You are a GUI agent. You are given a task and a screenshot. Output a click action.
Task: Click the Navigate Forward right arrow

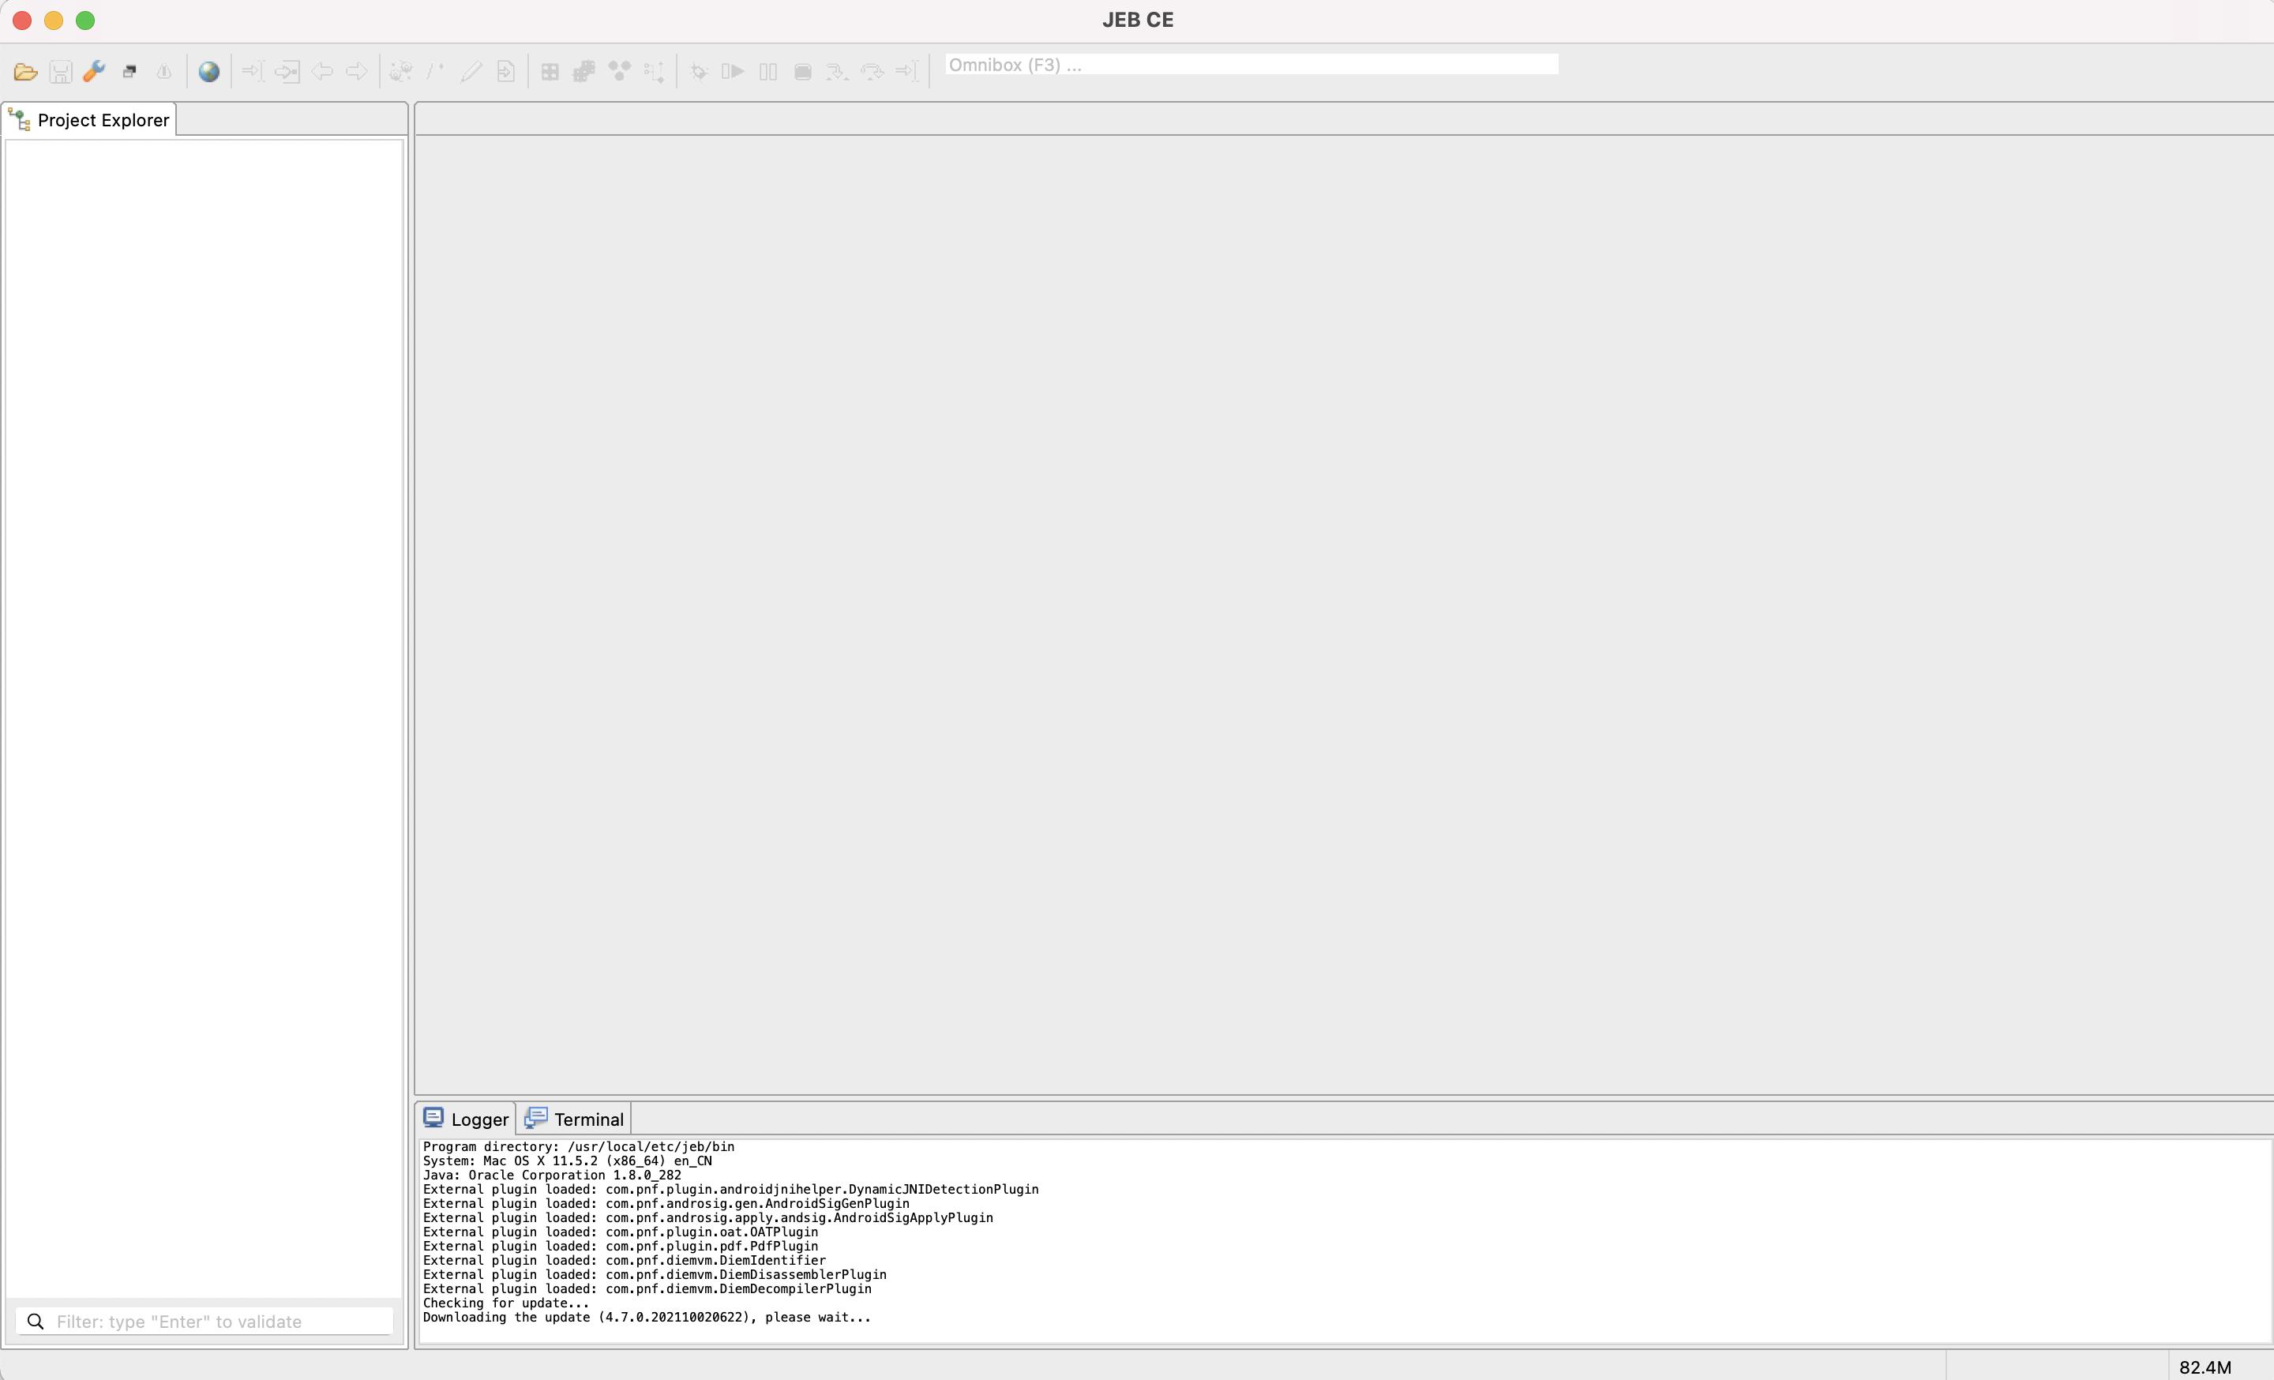pyautogui.click(x=356, y=71)
